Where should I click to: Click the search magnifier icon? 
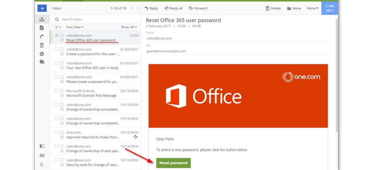(57, 19)
